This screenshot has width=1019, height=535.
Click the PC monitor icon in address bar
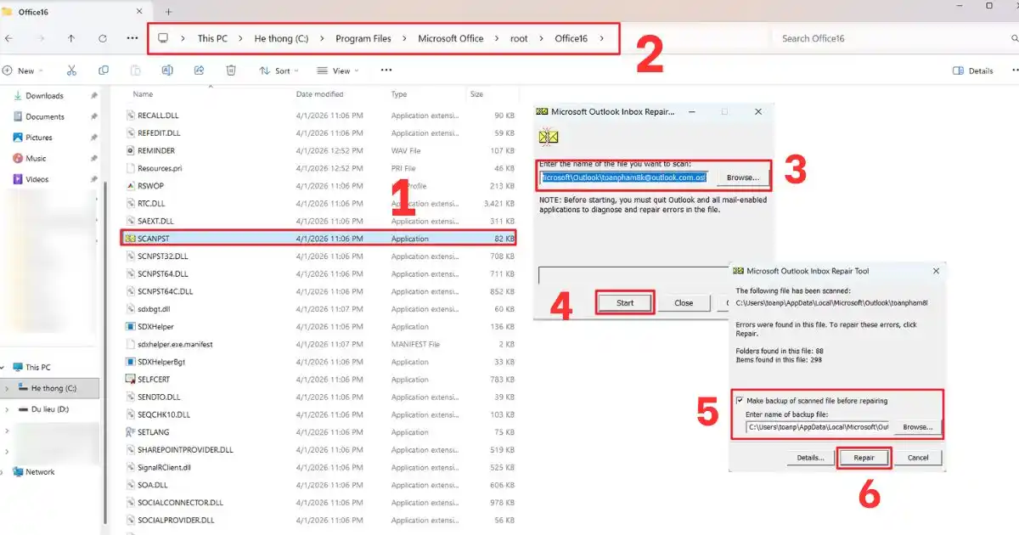[x=163, y=38]
